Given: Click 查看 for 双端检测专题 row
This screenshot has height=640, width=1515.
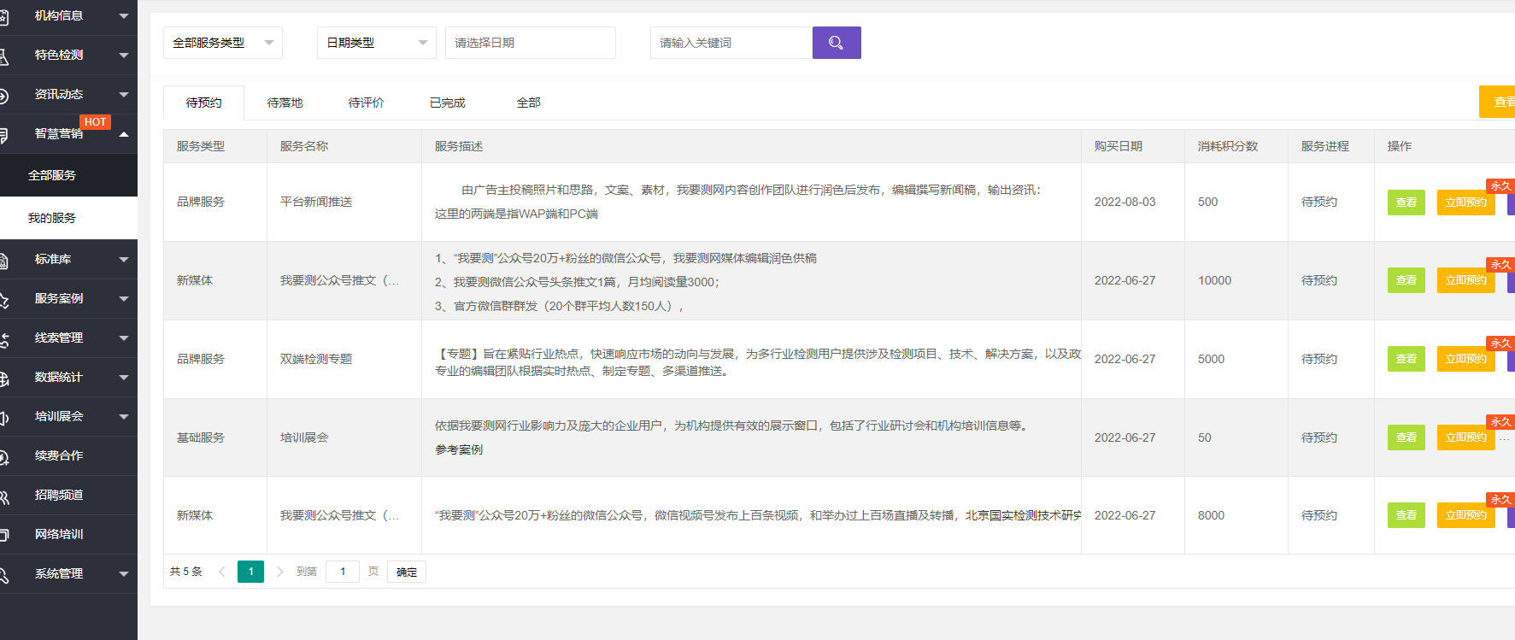Looking at the screenshot, I should point(1406,359).
